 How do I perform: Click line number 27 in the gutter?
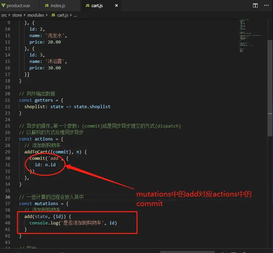[x=7, y=139]
